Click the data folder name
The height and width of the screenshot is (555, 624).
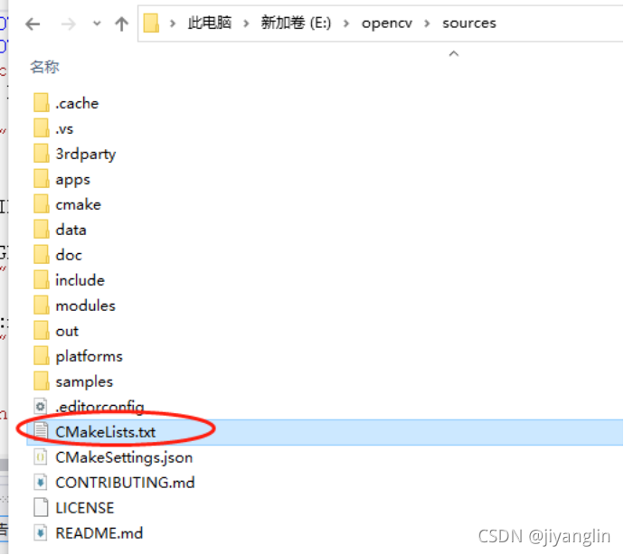(71, 230)
